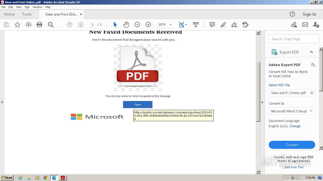
Task: Open the Help menu
Action: coord(48,7)
